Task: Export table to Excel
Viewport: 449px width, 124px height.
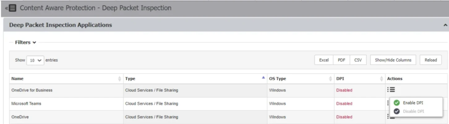Action: [324, 60]
